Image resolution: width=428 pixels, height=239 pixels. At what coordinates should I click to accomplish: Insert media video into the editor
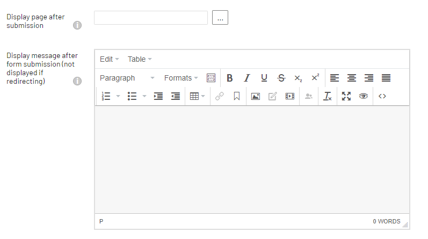[290, 96]
